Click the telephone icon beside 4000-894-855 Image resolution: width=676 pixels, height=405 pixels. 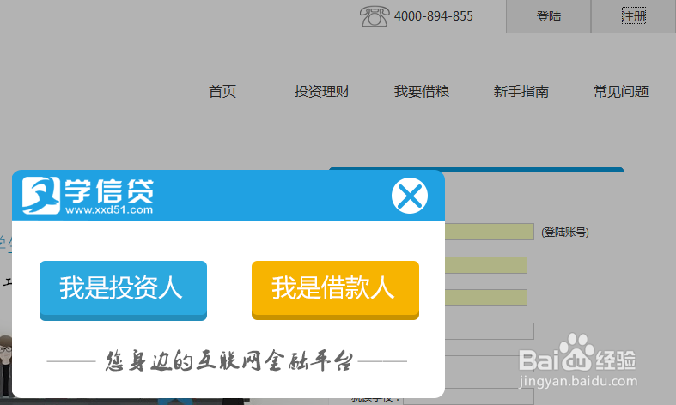tap(375, 16)
